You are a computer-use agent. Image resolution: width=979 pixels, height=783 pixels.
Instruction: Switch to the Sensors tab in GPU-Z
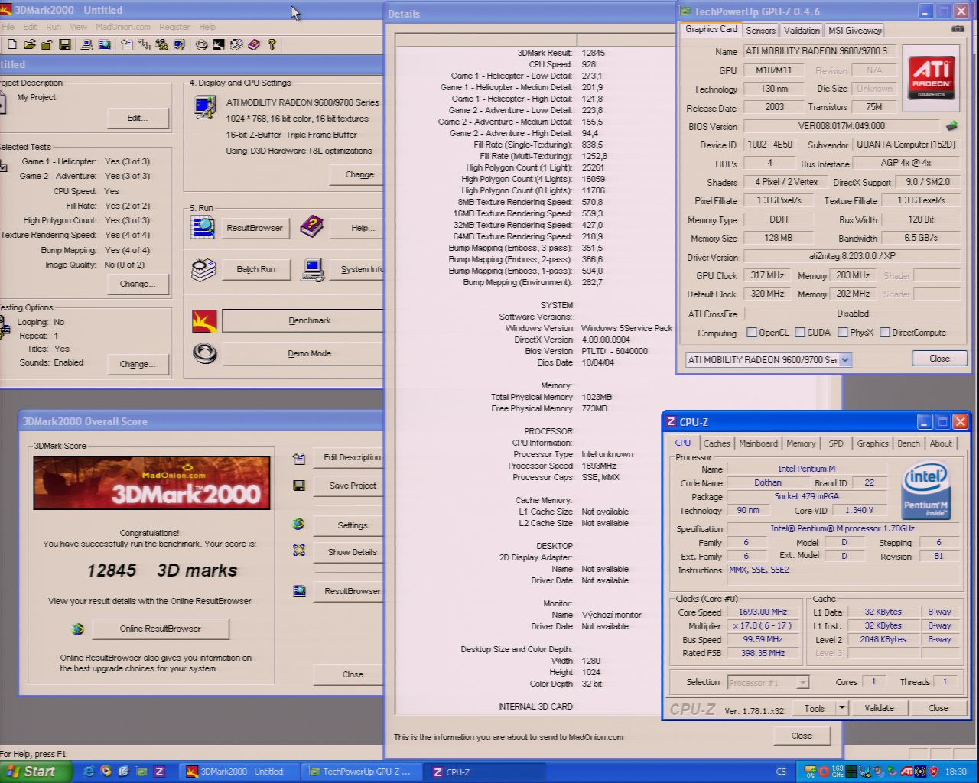[x=760, y=30]
